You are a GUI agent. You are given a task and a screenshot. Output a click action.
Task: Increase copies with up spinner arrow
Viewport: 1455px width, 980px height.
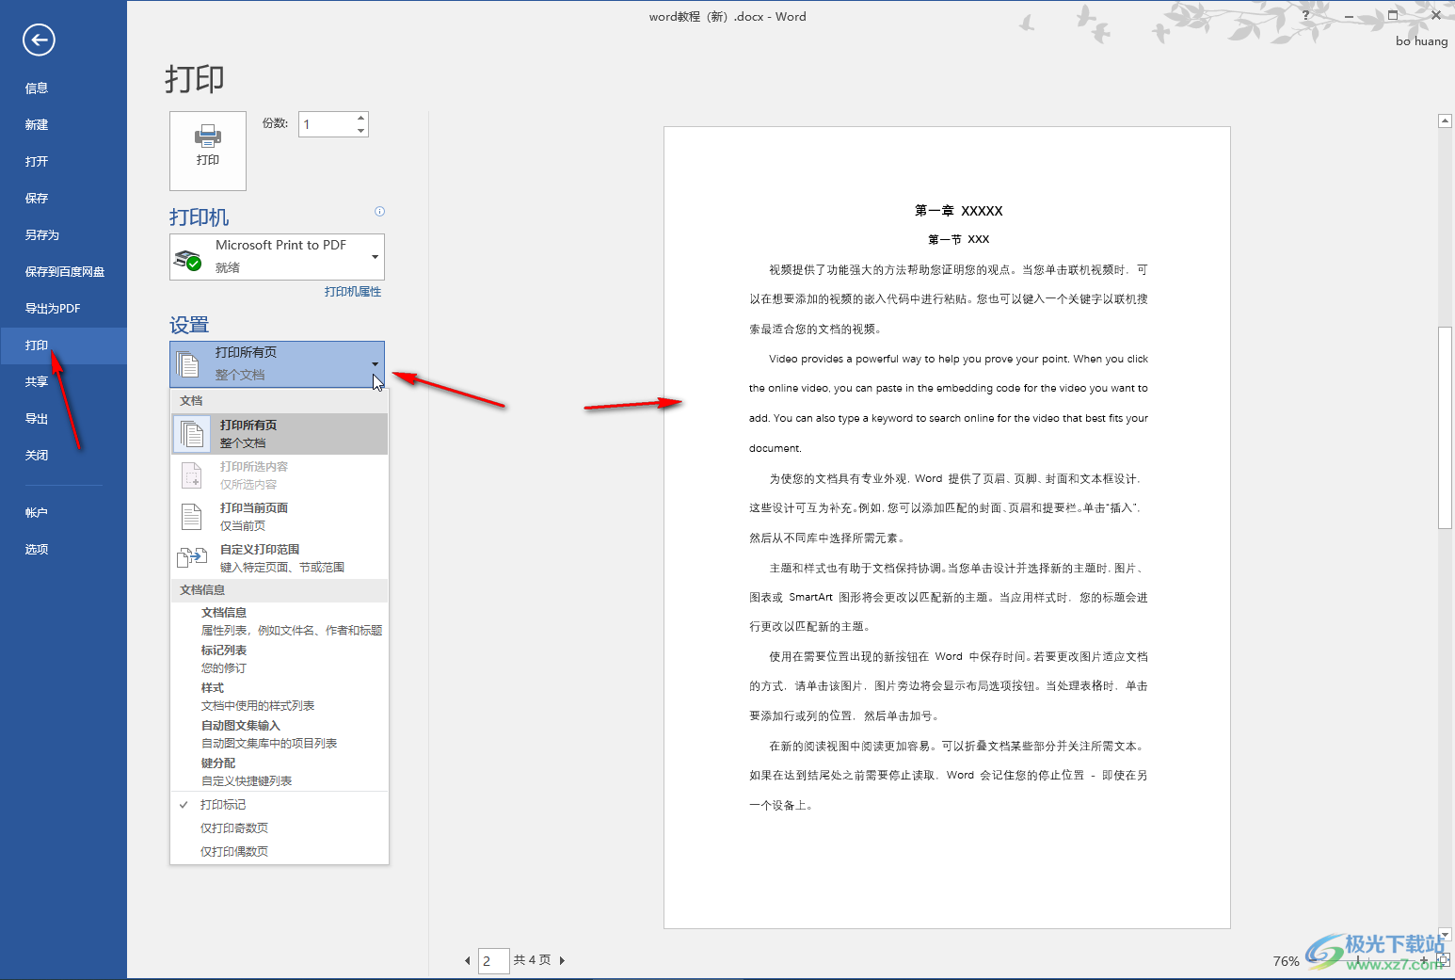point(360,119)
